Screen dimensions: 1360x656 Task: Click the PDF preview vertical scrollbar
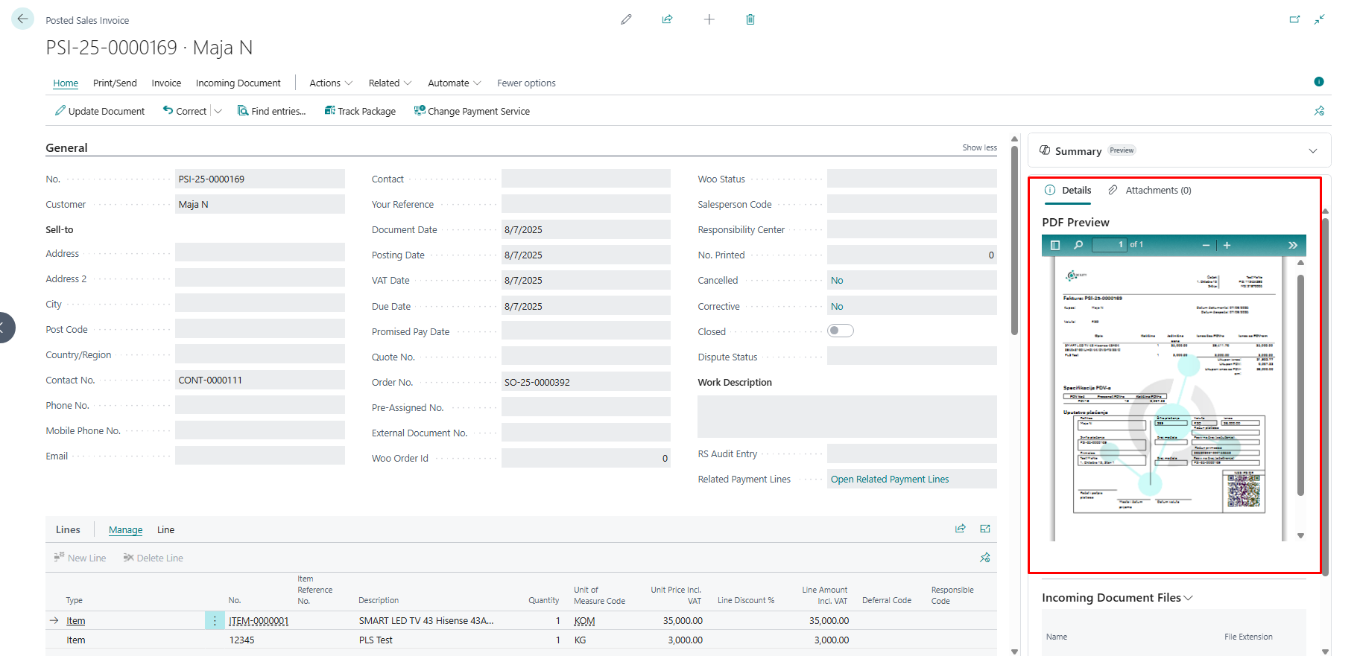point(1300,385)
